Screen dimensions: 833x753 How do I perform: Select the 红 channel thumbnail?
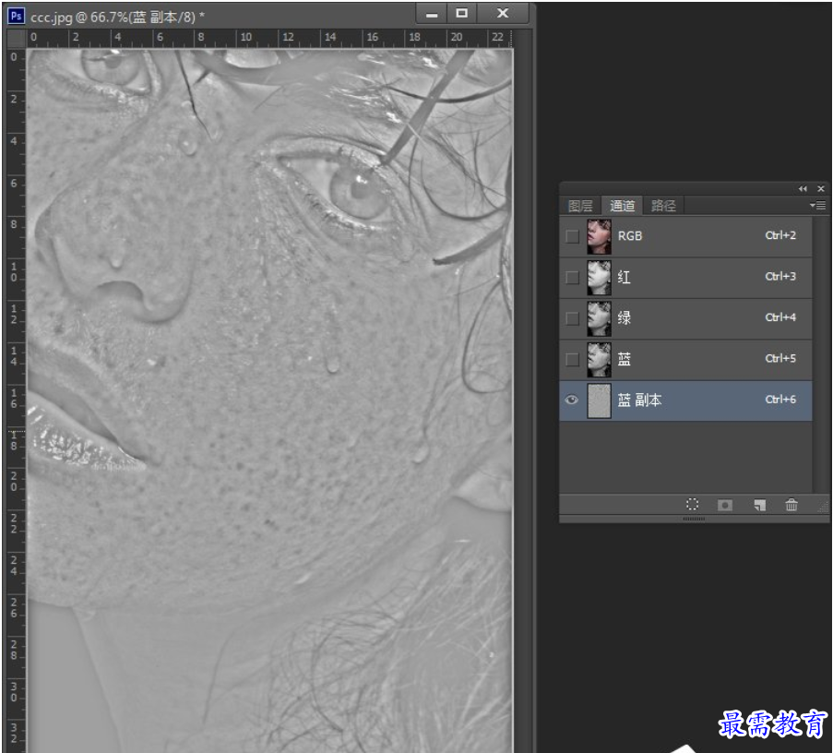pyautogui.click(x=600, y=278)
